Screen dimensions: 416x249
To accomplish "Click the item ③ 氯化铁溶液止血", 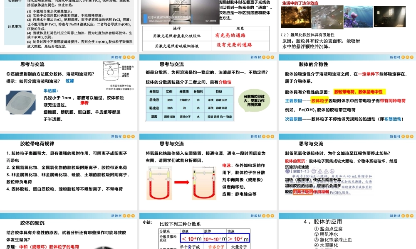I will pos(333,240).
